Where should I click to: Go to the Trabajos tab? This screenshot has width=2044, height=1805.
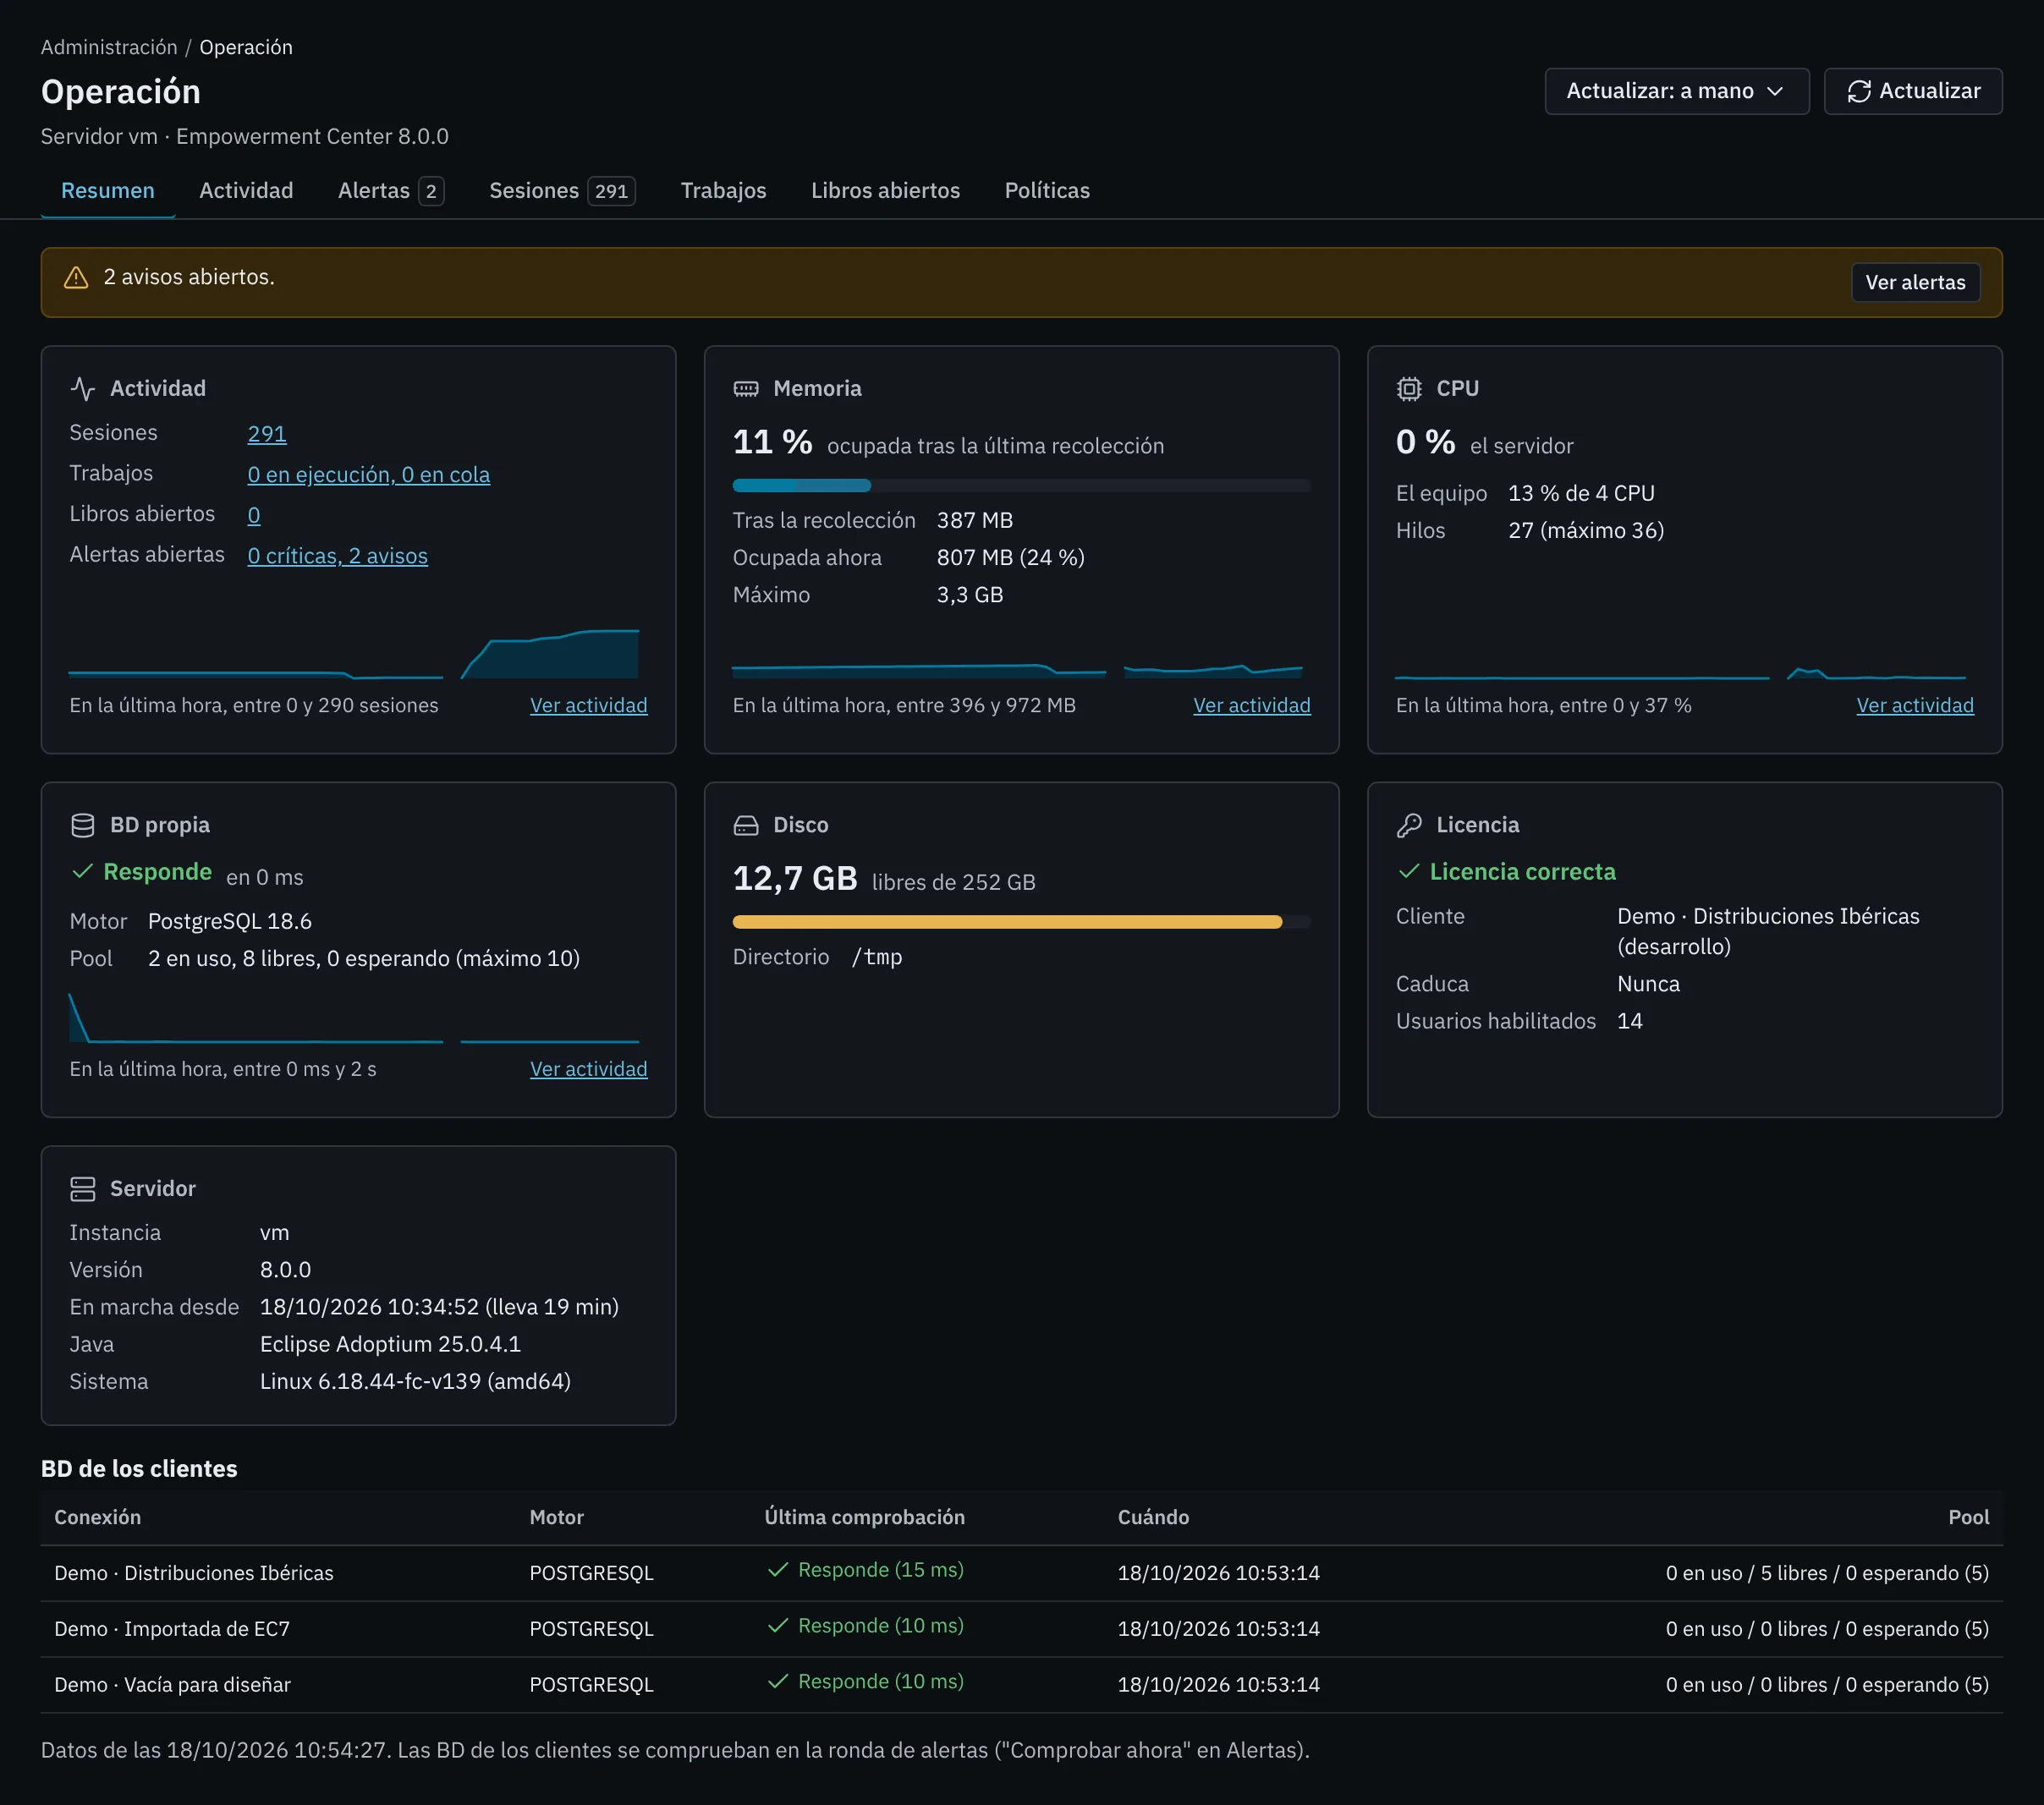[723, 190]
